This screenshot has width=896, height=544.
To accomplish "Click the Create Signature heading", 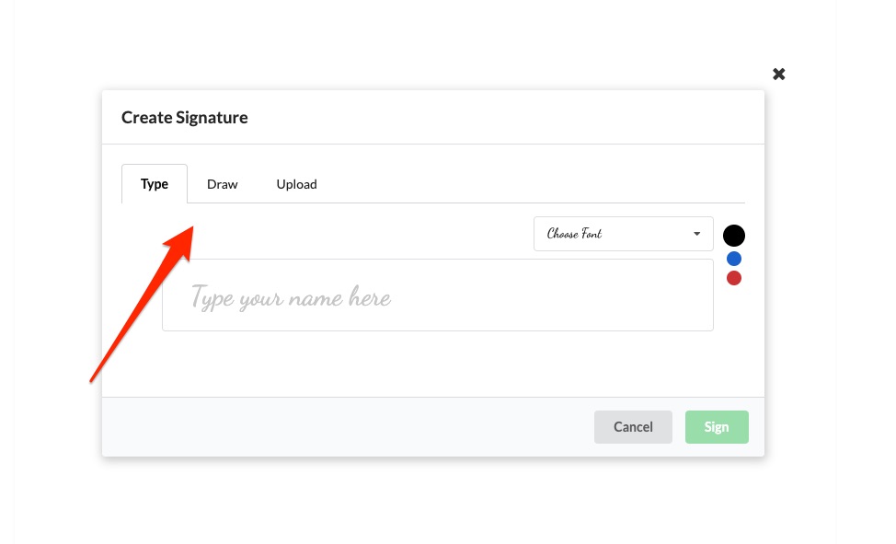I will point(185,118).
